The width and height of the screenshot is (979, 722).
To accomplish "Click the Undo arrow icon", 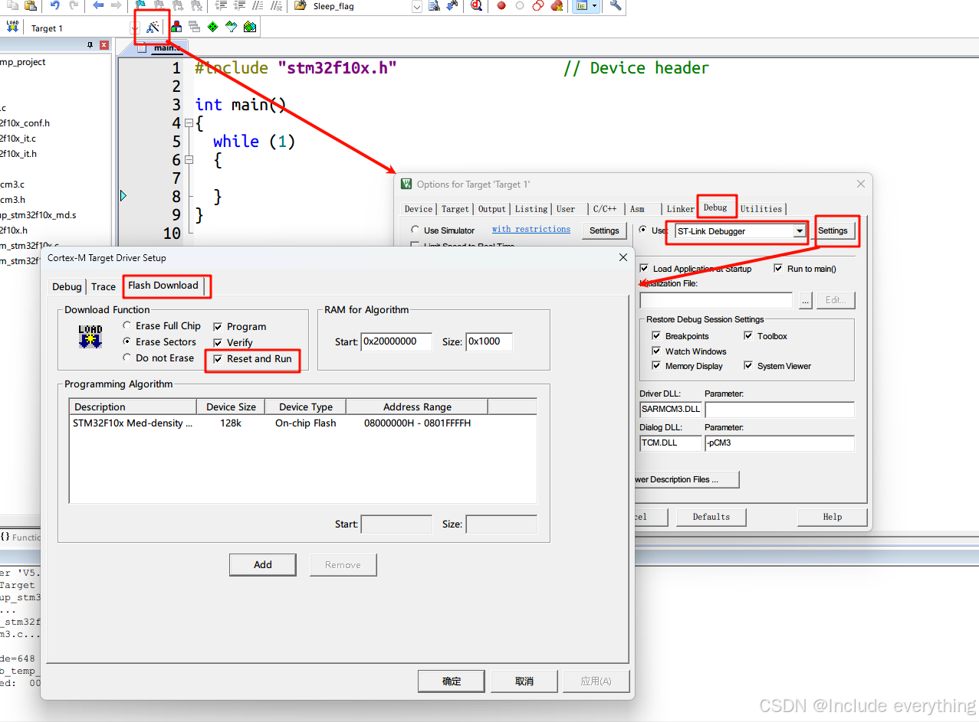I will pos(55,6).
